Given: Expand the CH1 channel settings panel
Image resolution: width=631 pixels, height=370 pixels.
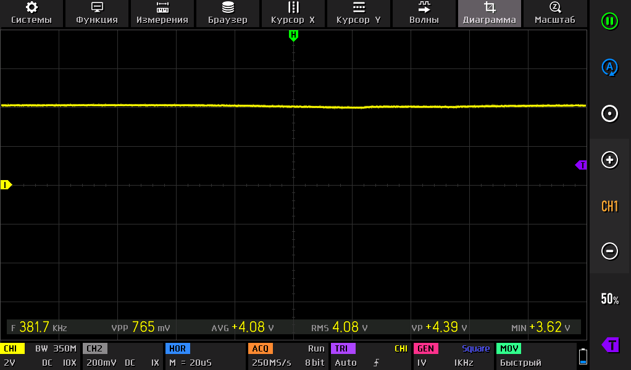Looking at the screenshot, I should 40,356.
